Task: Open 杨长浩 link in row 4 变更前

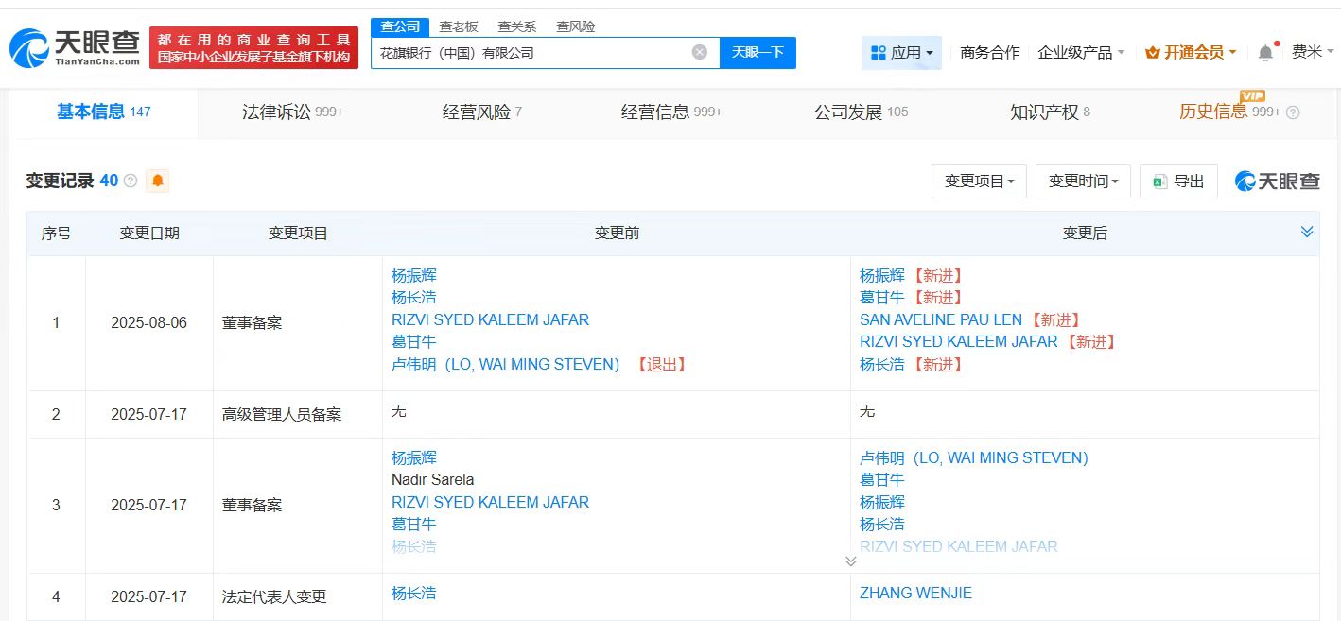Action: (414, 593)
